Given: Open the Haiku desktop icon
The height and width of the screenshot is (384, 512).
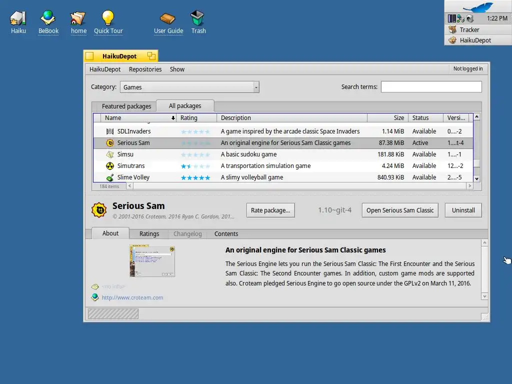Looking at the screenshot, I should click(x=18, y=18).
